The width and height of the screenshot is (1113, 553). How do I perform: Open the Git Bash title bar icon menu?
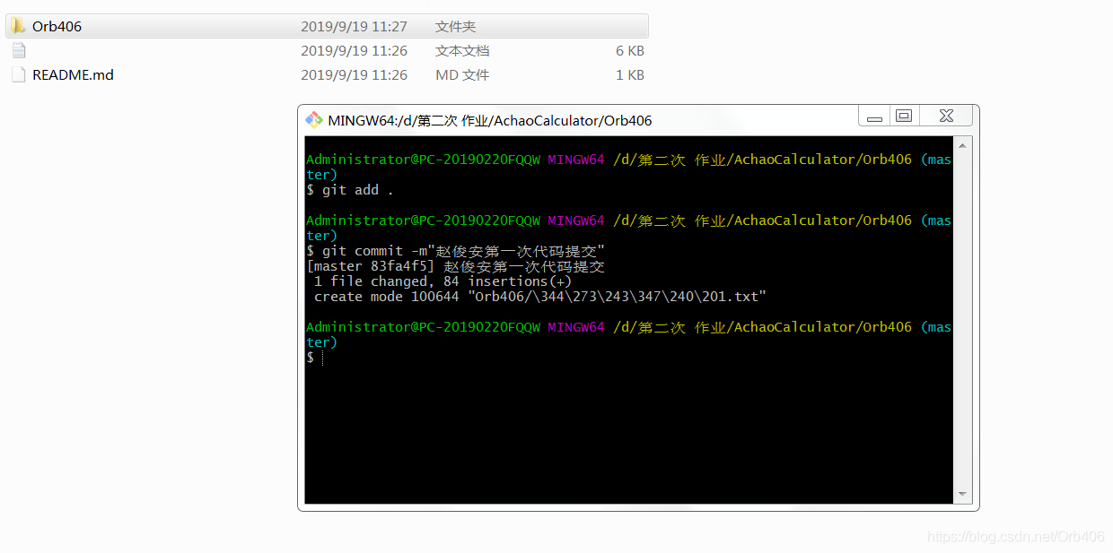[313, 120]
